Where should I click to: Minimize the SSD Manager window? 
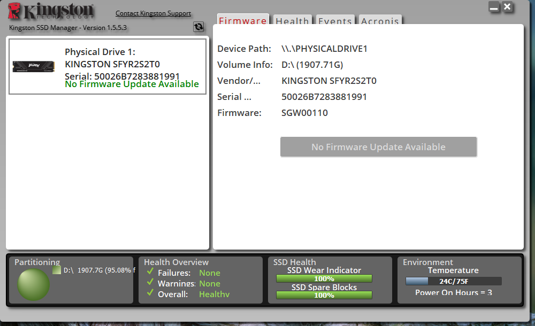pos(494,7)
